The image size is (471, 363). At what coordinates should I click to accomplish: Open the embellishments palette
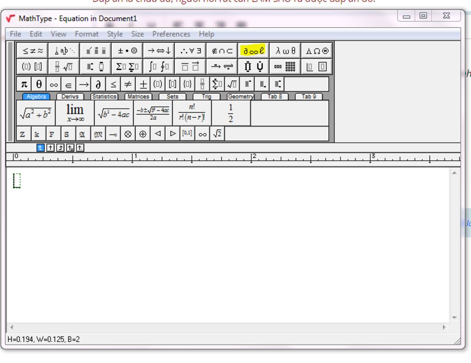coord(96,51)
